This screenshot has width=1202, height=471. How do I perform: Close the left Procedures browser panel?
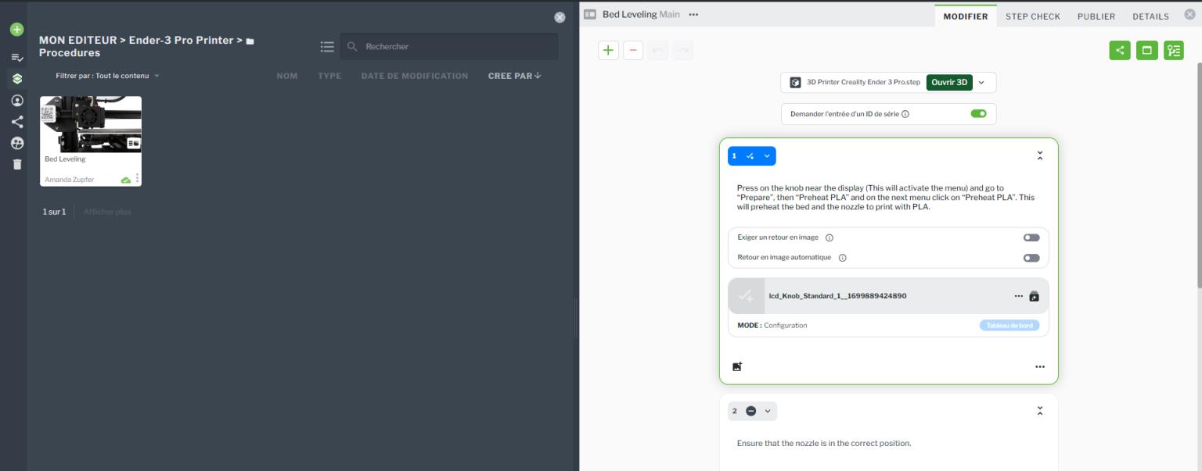click(x=560, y=17)
